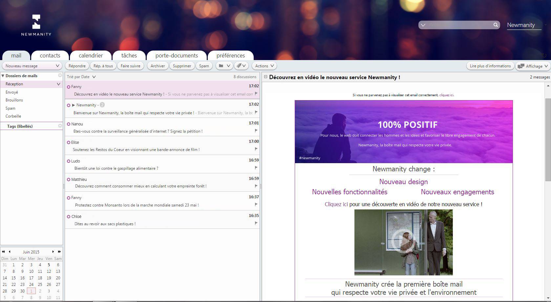Open the Trié par Date sort dropdown

[x=81, y=77]
